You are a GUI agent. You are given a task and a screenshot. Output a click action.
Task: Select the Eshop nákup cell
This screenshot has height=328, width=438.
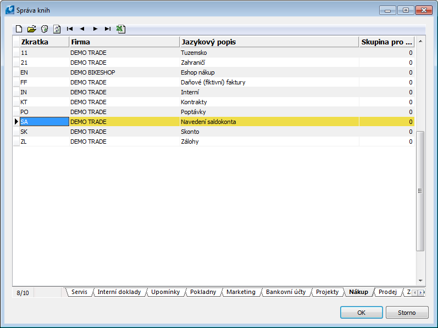pyautogui.click(x=269, y=72)
